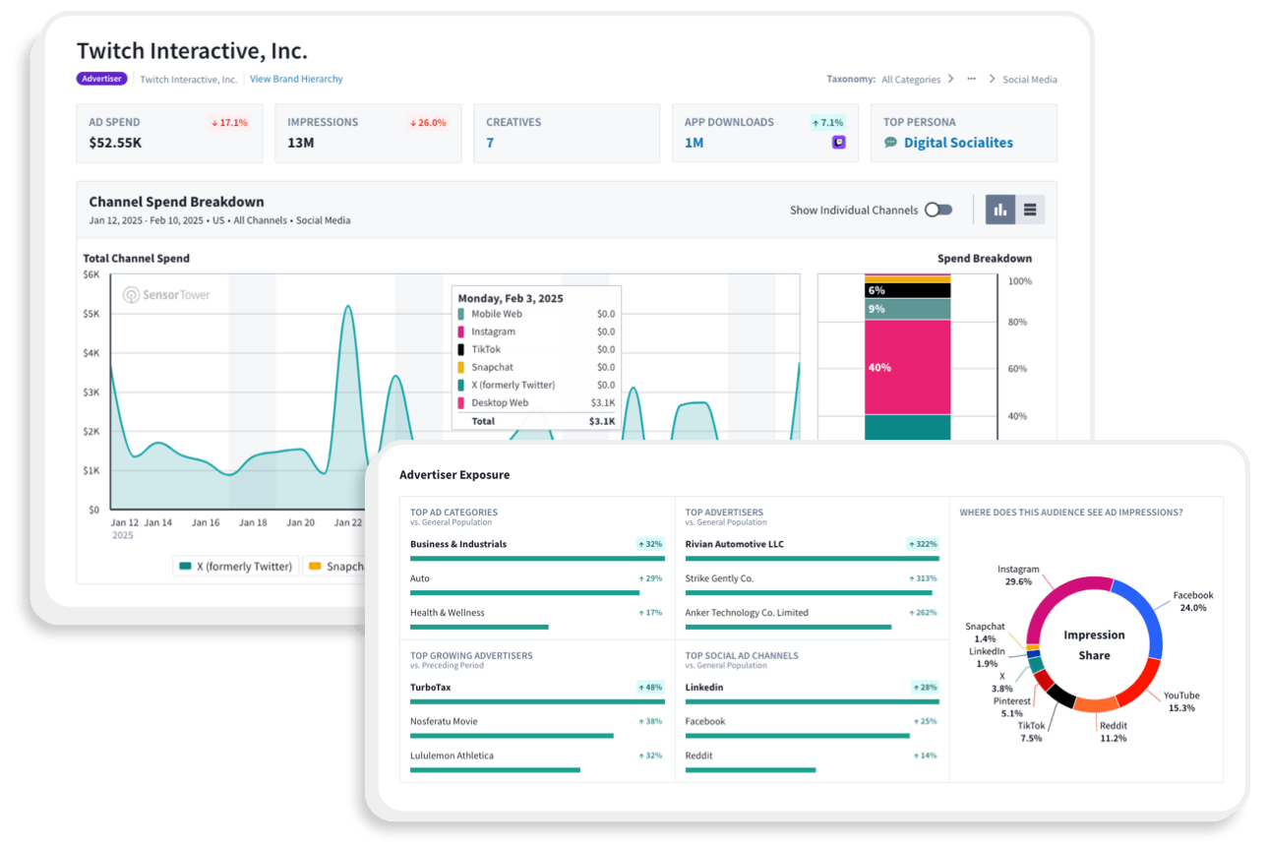Click the Advertiser badge

(x=101, y=79)
